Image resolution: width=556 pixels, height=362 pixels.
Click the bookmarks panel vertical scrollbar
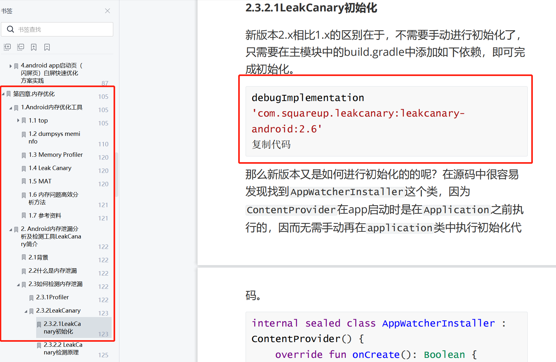click(x=116, y=175)
